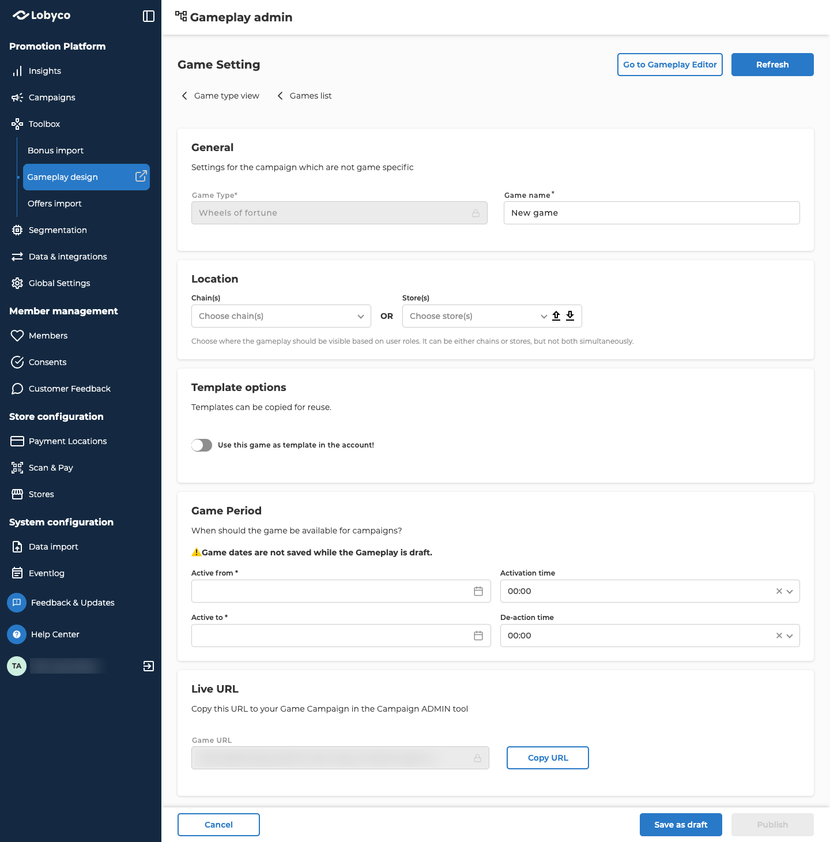Click the Scan & Pay QR icon
Viewport: 830px width, 842px height.
click(x=17, y=468)
